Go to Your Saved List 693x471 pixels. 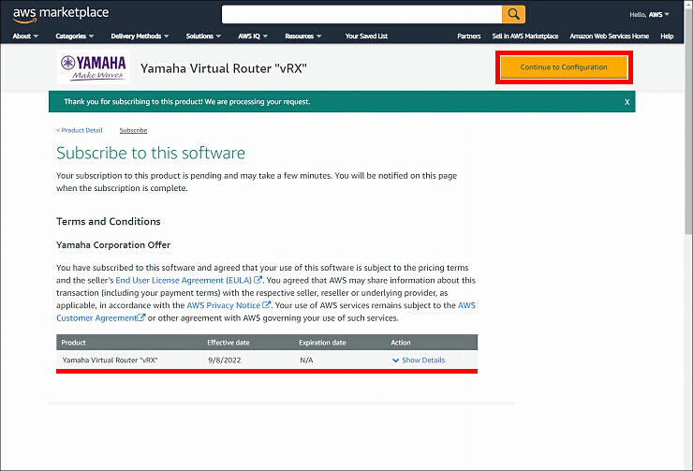pos(366,37)
